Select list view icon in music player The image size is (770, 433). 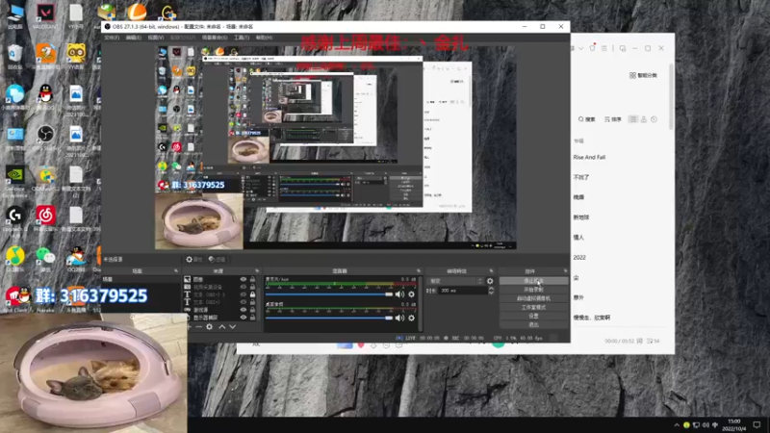coord(633,119)
